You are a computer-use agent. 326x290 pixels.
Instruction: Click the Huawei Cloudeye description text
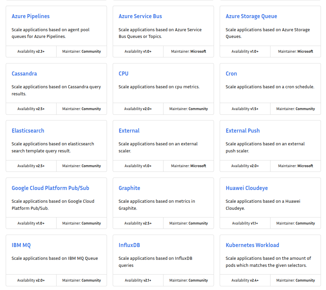[x=263, y=205]
